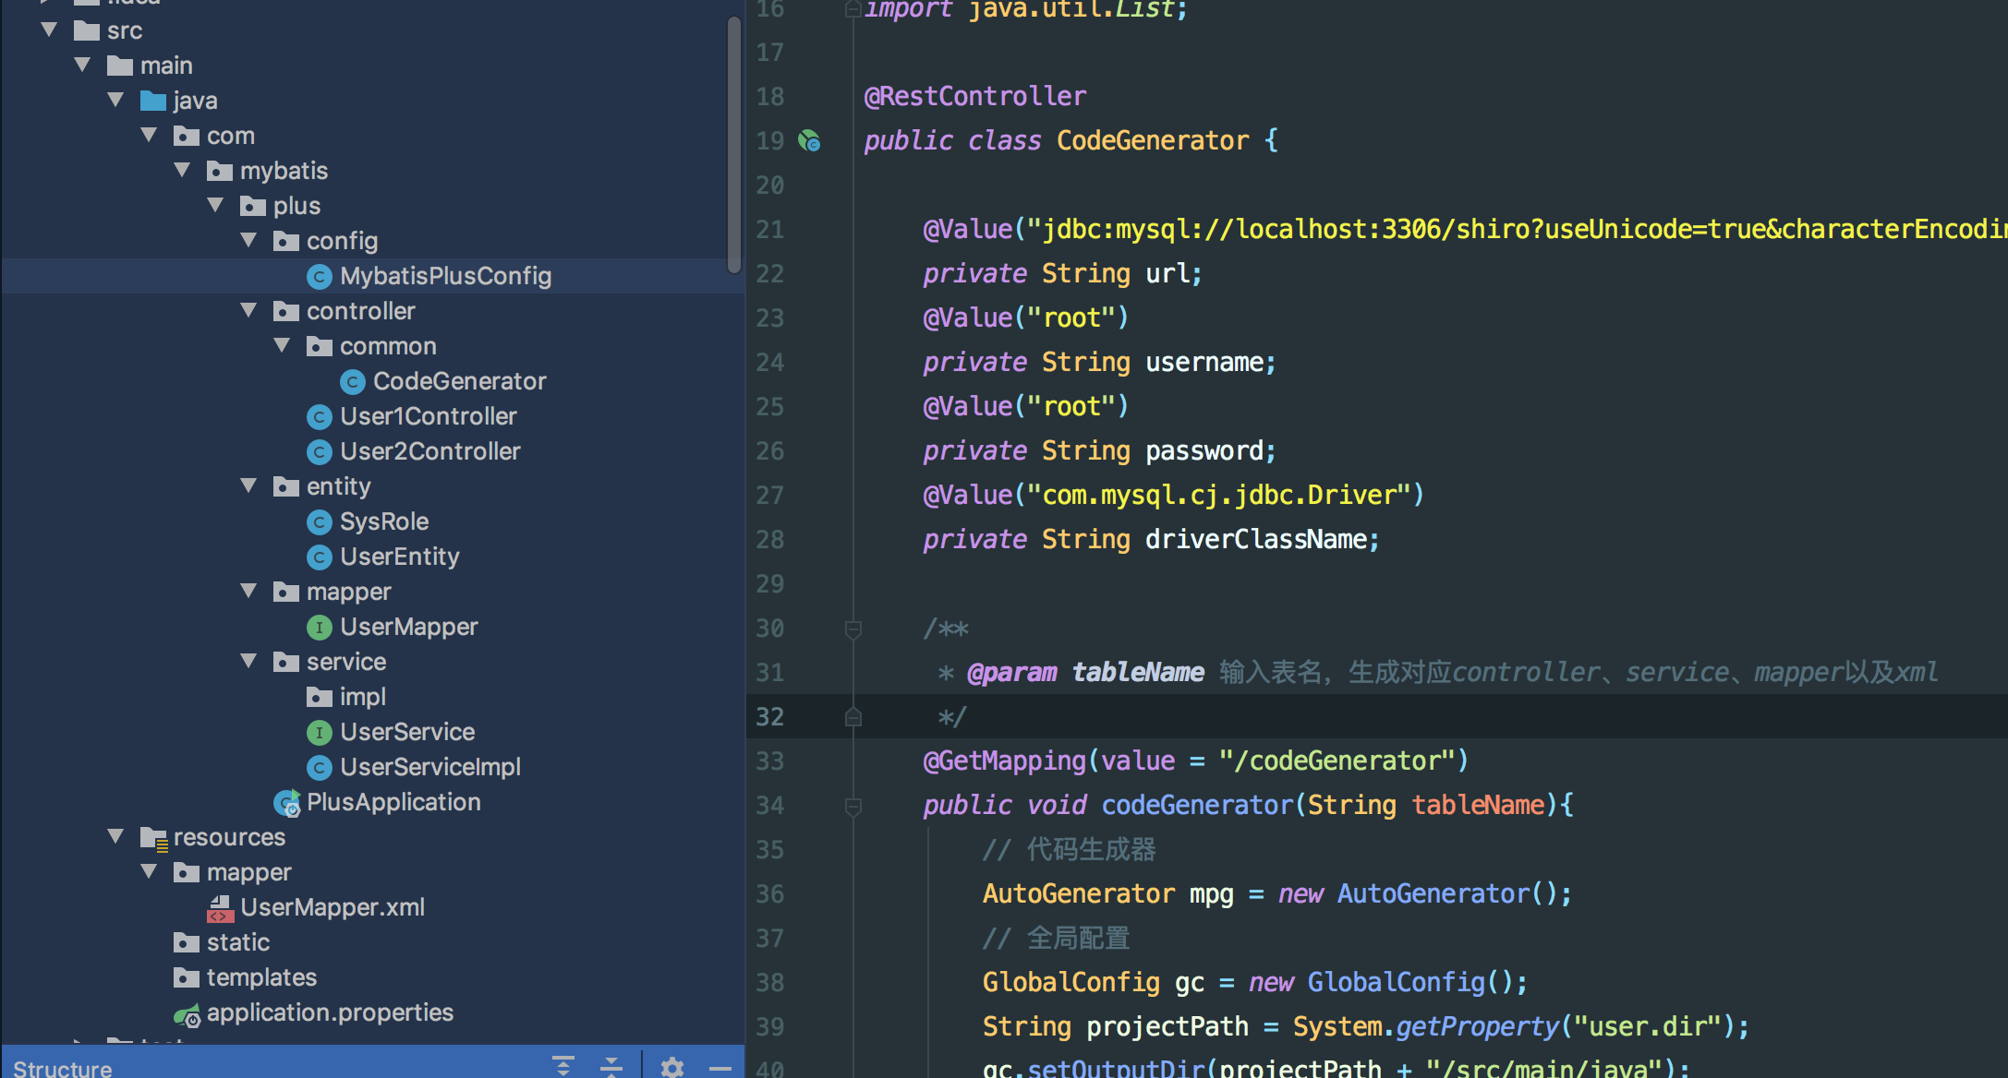The image size is (2008, 1078).
Task: Click Collapse All in the Structure panel
Action: coord(611,1067)
